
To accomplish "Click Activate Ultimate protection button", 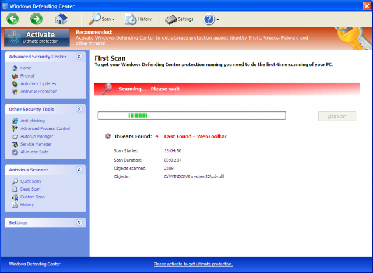I will [37, 38].
